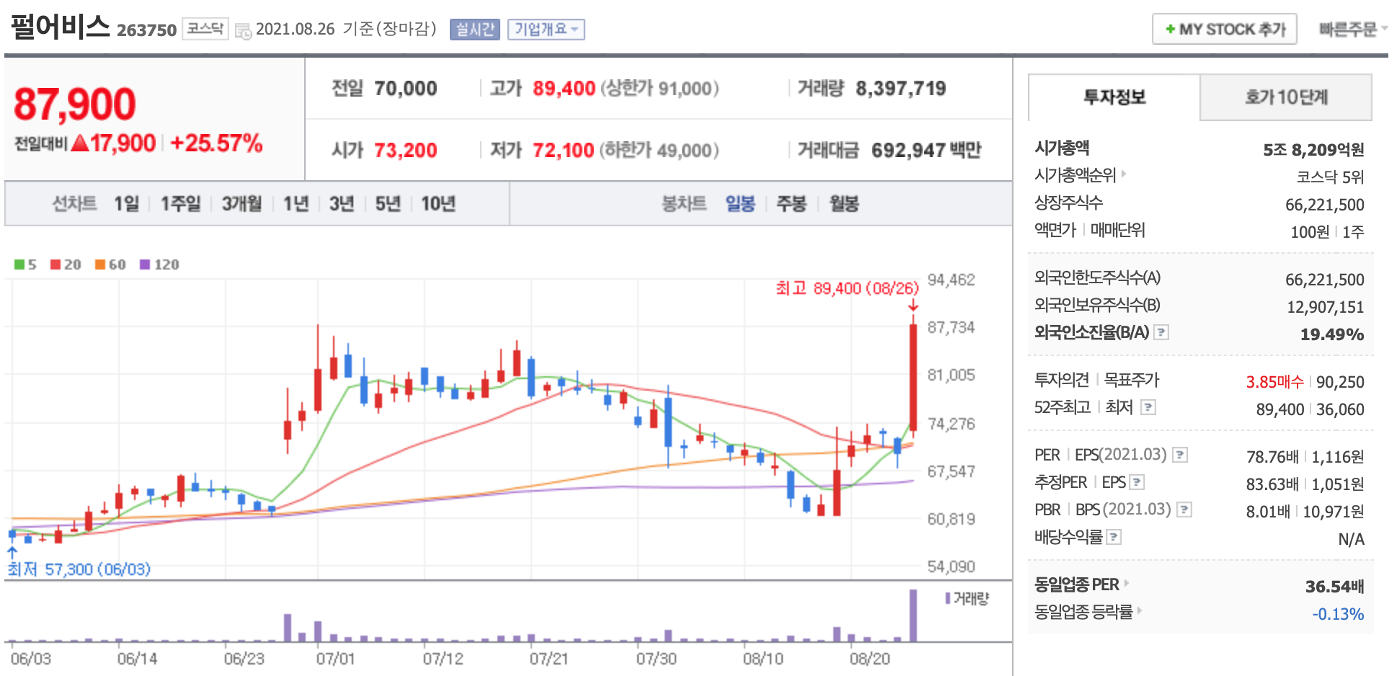Switch to 투자정보 tab

pyautogui.click(x=1114, y=97)
